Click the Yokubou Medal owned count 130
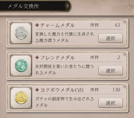Image resolution: width=134 pixels, height=118 pixels. tap(116, 90)
